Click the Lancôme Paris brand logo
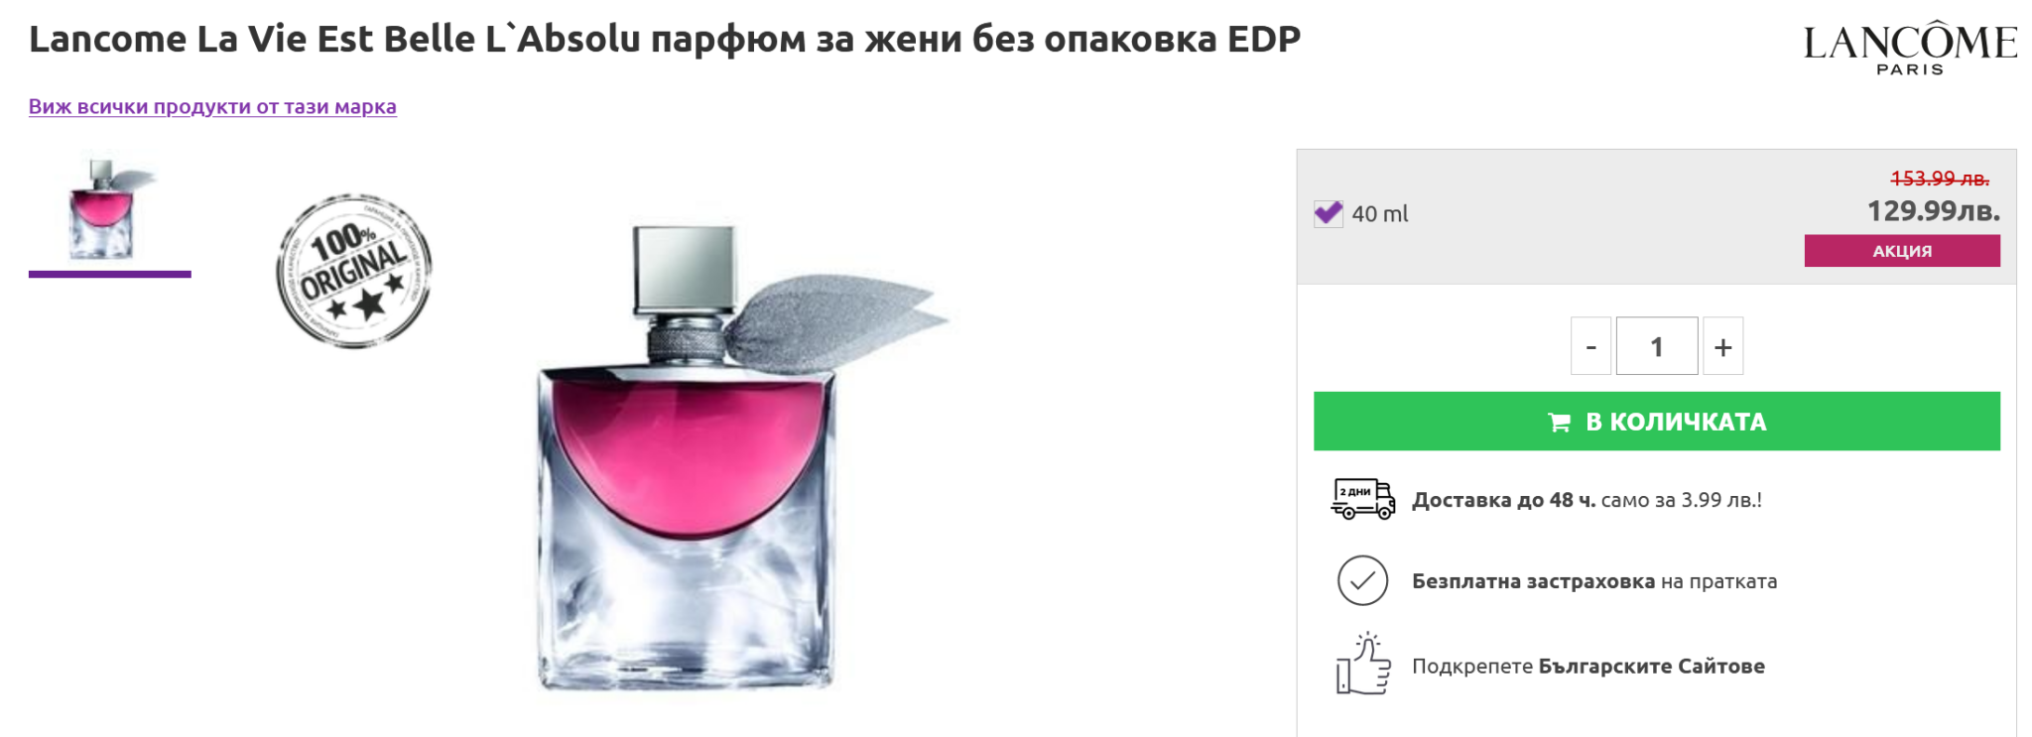This screenshot has width=2032, height=737. 1910,48
